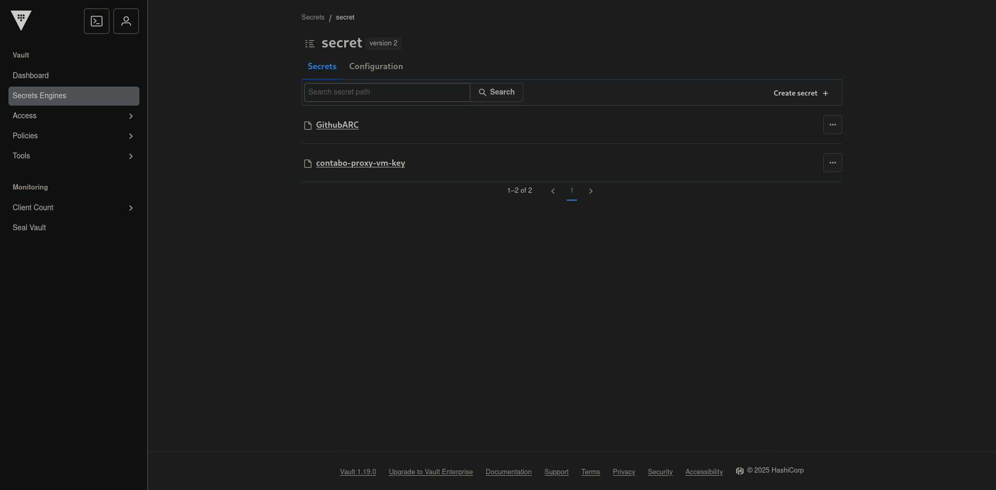Open options menu for contabo-proxy-vm-key

(832, 163)
